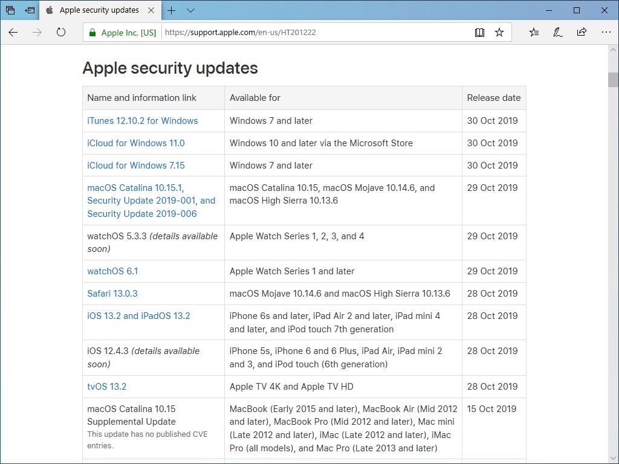Open the iTunes 12.10.2 for Windows link
This screenshot has width=619, height=464.
(x=143, y=121)
